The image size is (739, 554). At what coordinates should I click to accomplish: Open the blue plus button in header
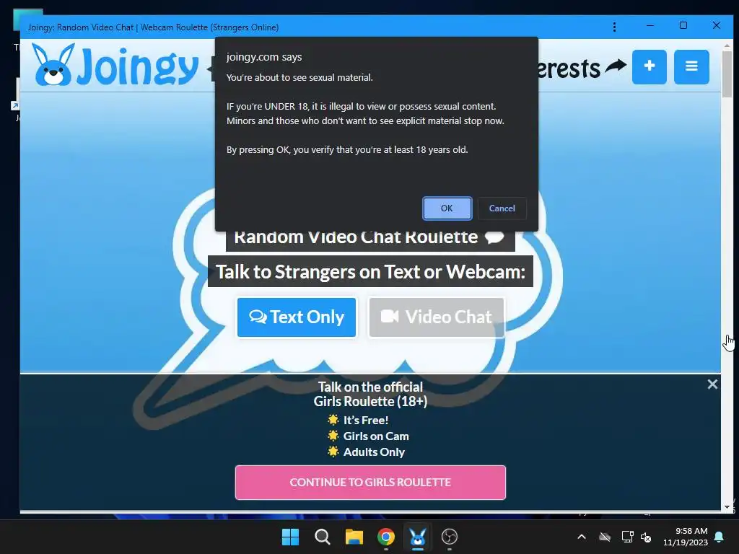pyautogui.click(x=649, y=66)
